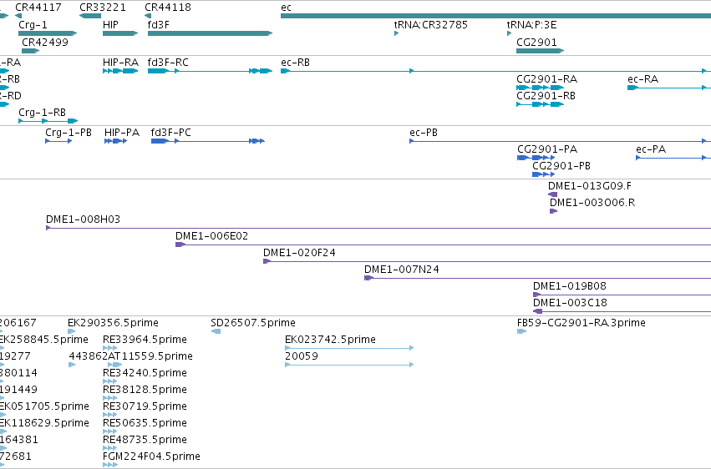Select the CR33221 gene arrow

[90, 16]
